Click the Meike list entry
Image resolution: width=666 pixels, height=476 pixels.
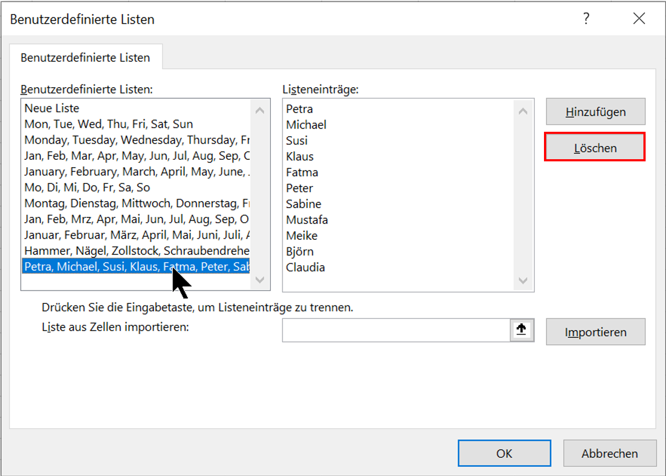[302, 236]
